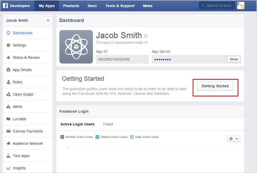Viewport: 257px width, 173px height.
Task: Open Alerts in the sidebar
Action: click(28, 106)
